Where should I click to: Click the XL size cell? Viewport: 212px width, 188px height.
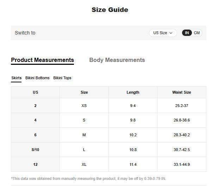(x=84, y=164)
